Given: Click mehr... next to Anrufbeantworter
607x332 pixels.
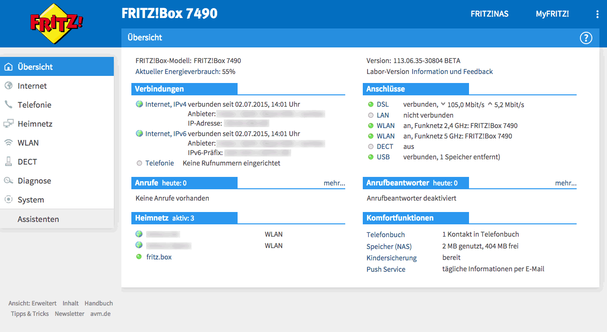Looking at the screenshot, I should point(566,183).
